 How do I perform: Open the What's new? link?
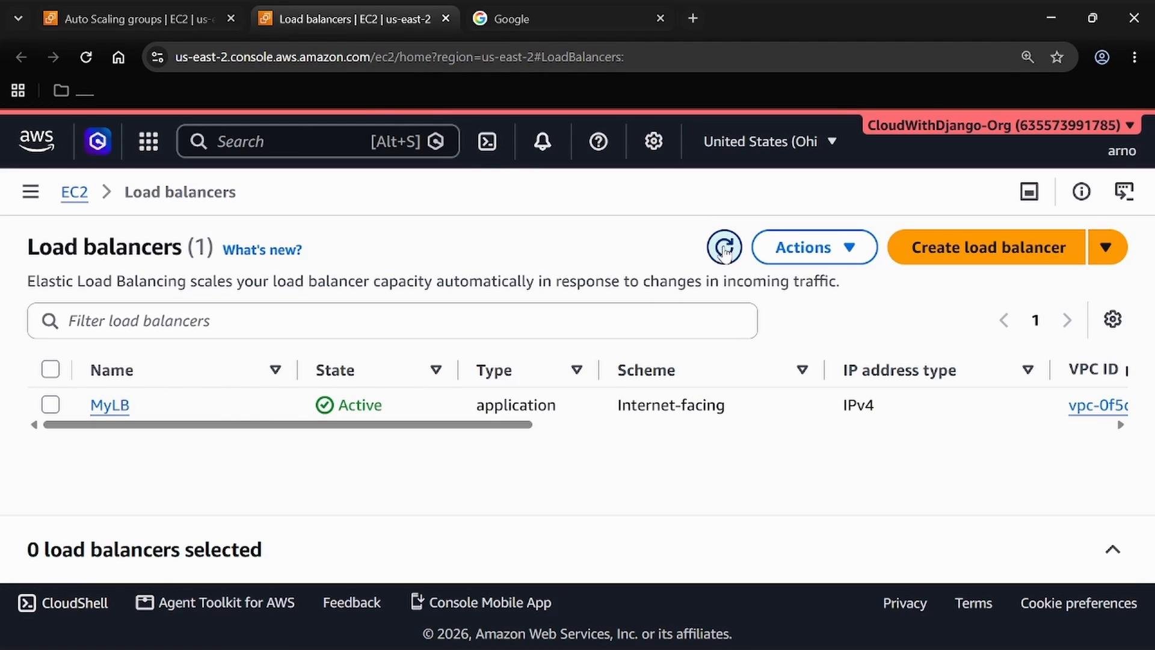tap(262, 250)
